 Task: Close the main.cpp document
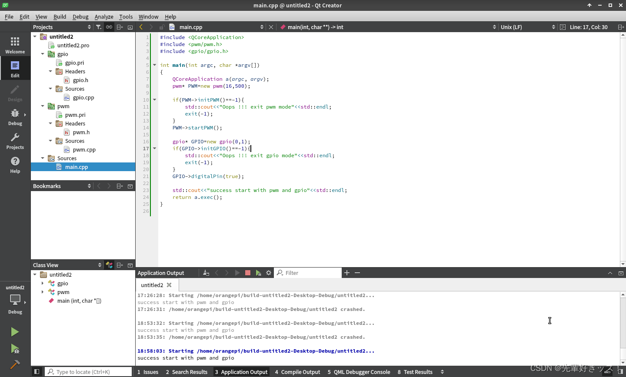271,27
